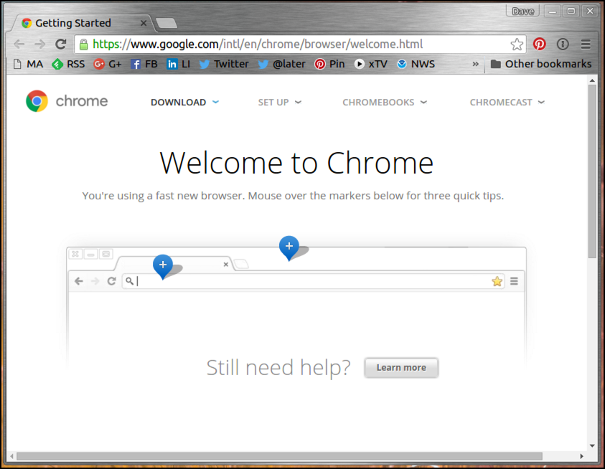Click the browser forward arrow
The image size is (605, 469).
(39, 44)
